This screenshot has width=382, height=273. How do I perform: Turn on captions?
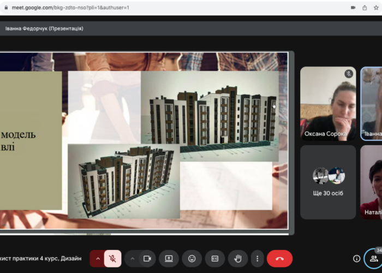(x=214, y=258)
